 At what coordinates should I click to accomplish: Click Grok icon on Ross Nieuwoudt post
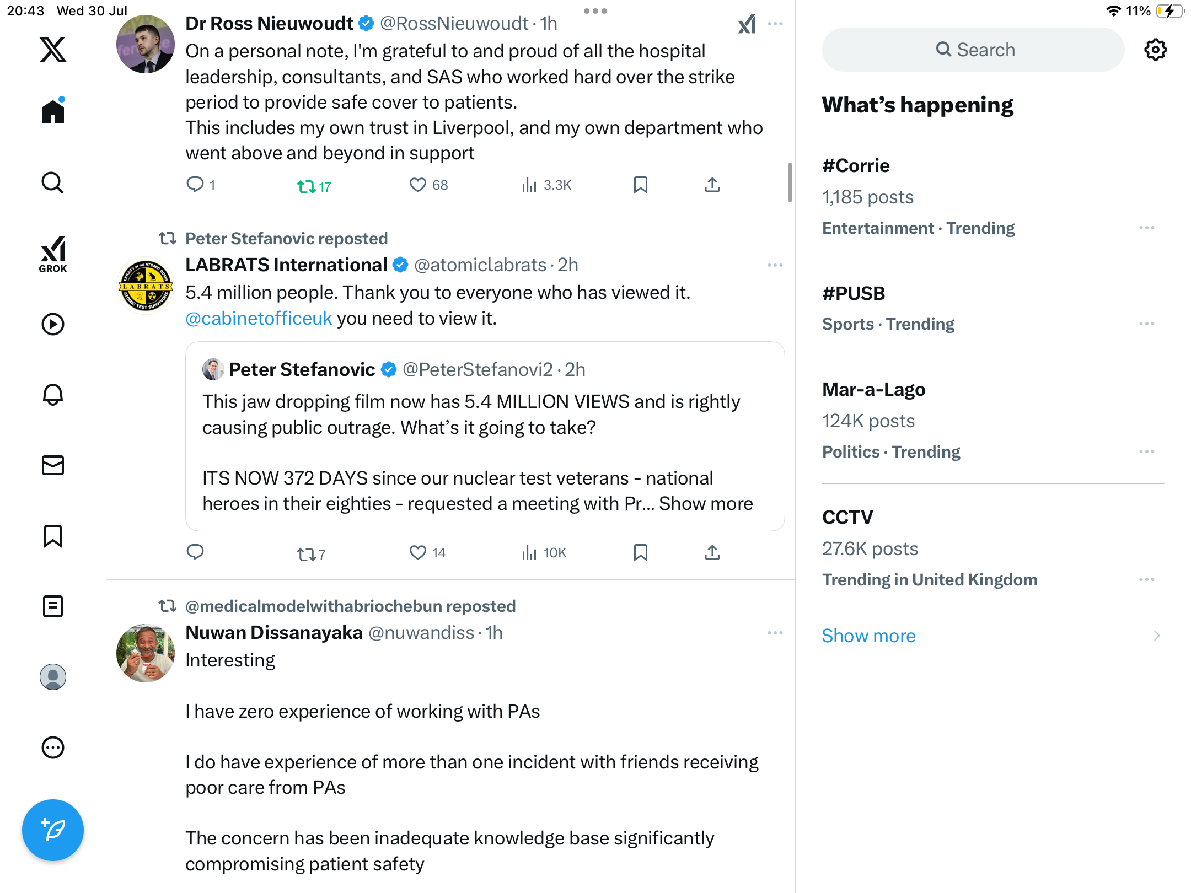tap(747, 24)
